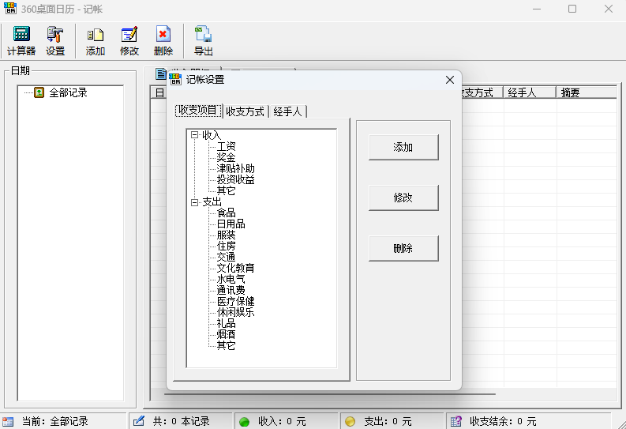Click the settings (设置) toolbar icon
The image size is (626, 429).
point(55,41)
